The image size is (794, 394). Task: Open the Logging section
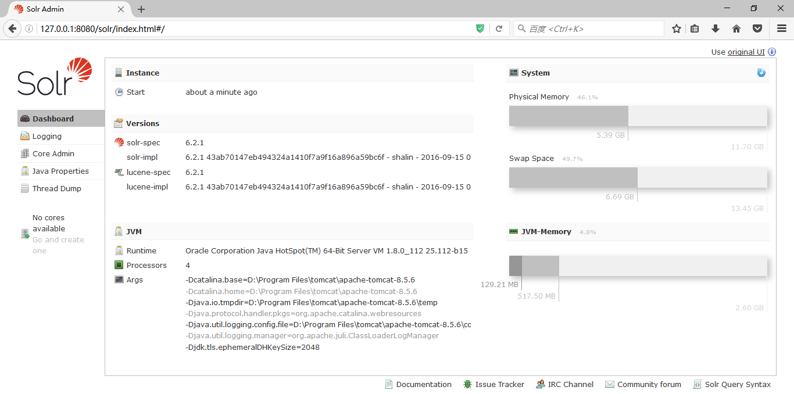point(47,136)
